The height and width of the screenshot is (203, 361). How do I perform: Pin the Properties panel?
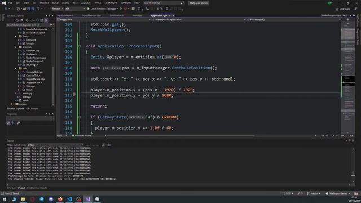click(x=49, y=114)
